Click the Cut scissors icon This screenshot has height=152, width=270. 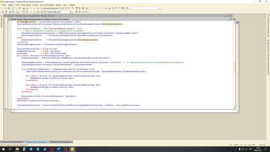[x=13, y=8]
